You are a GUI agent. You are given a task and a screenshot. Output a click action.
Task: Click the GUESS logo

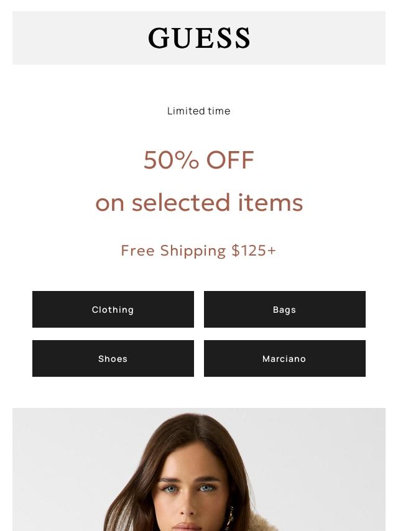pyautogui.click(x=199, y=38)
